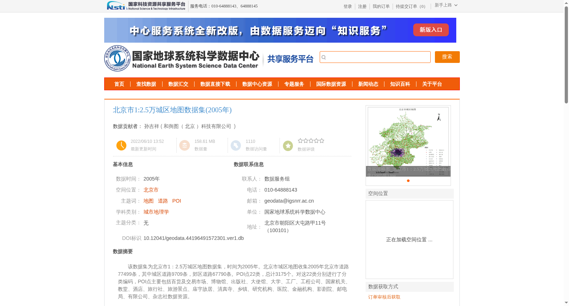Viewport: 569px width, 306px height.
Task: Click the orange 搜索 button
Action: pos(447,57)
